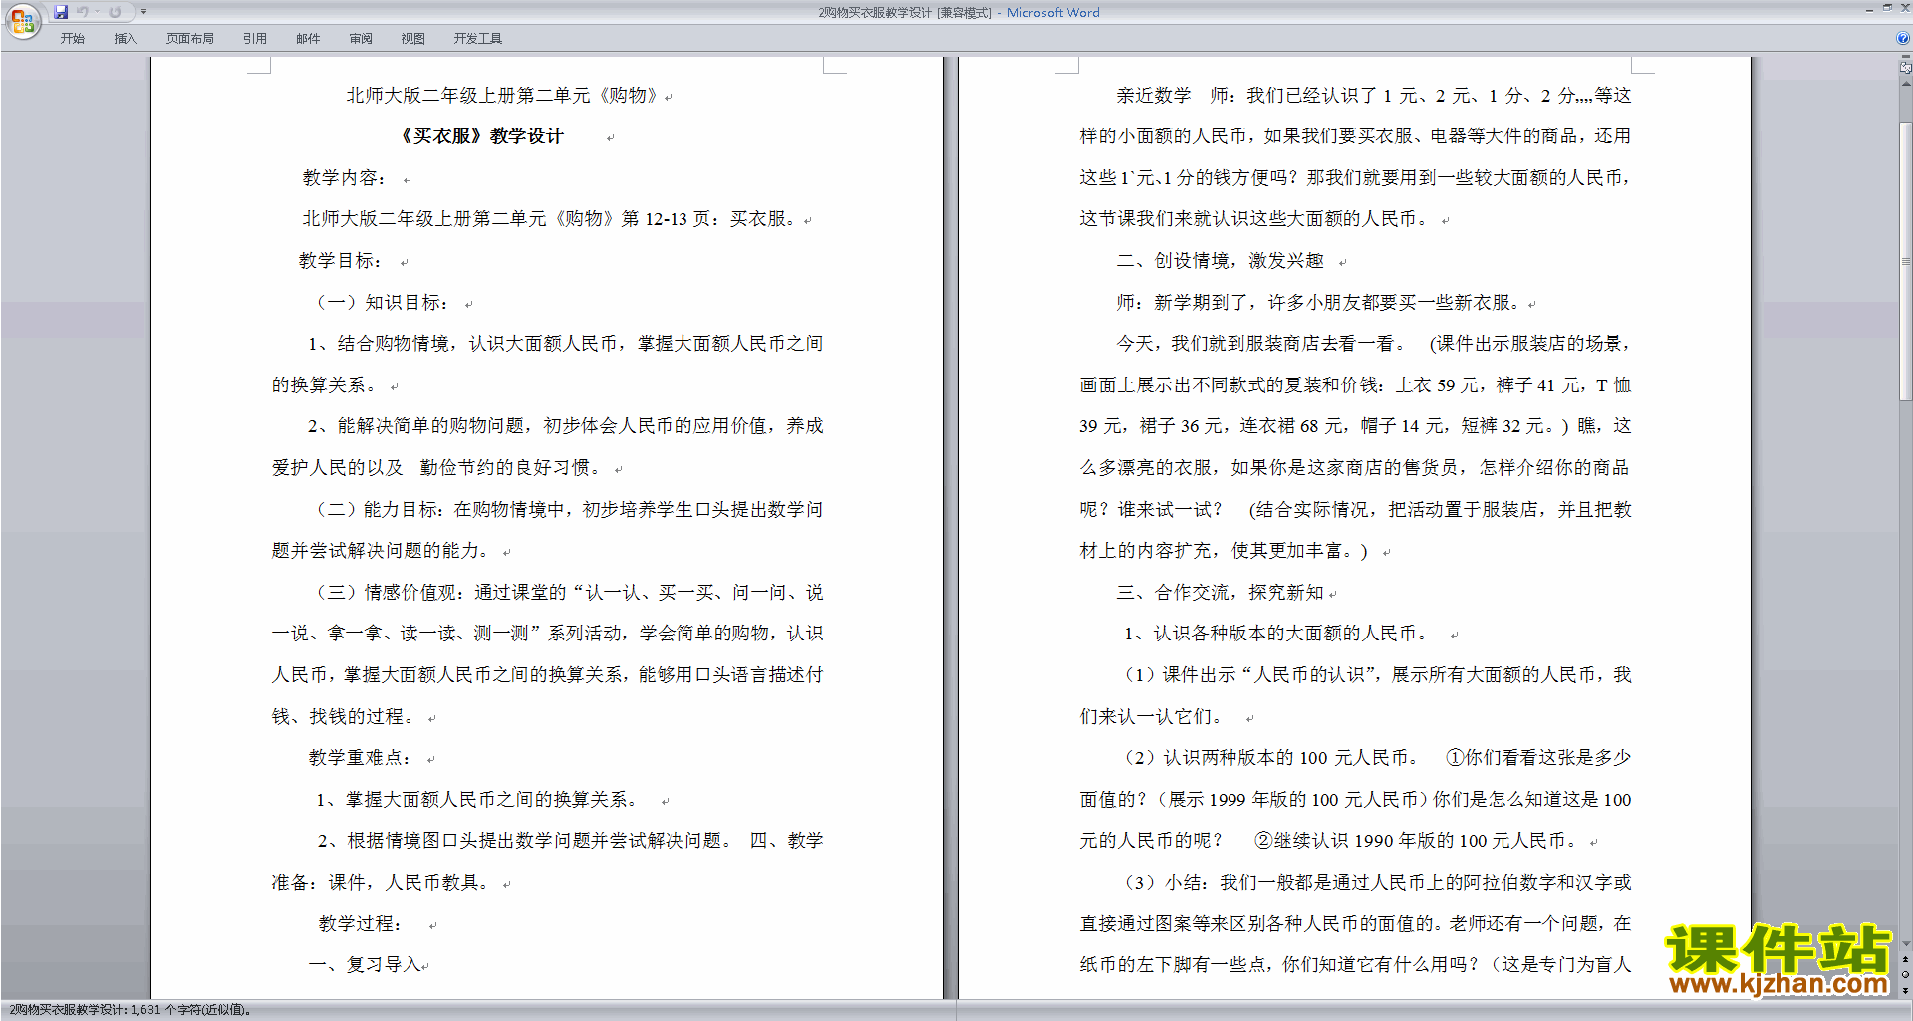Open Word Help with the blue question mark
This screenshot has height=1021, width=1913.
pyautogui.click(x=1902, y=38)
